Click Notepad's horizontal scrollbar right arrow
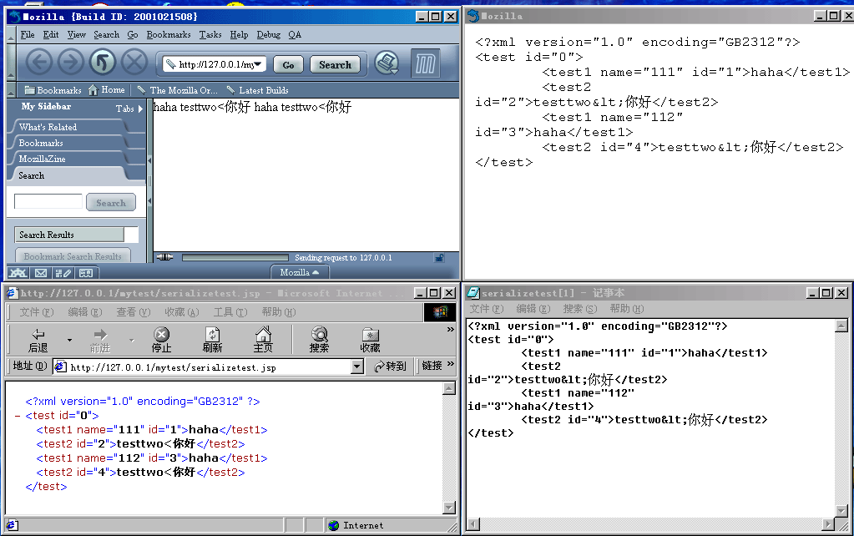 tap(828, 524)
